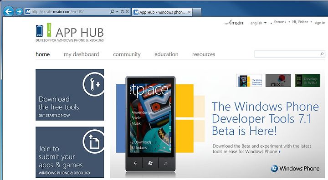Click the stop loading X in the address bar
This screenshot has height=180, width=328.
[127, 12]
